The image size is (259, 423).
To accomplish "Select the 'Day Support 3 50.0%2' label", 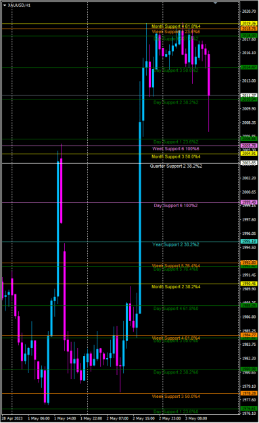I will [x=176, y=70].
